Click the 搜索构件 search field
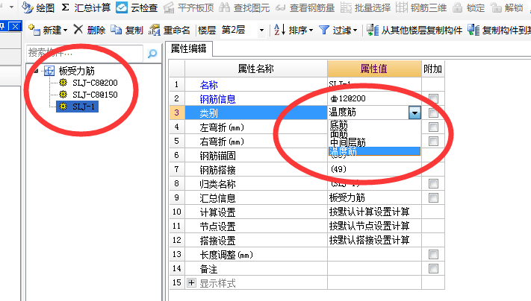 click(84, 53)
